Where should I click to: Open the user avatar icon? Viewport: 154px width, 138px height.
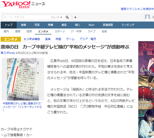point(147,17)
